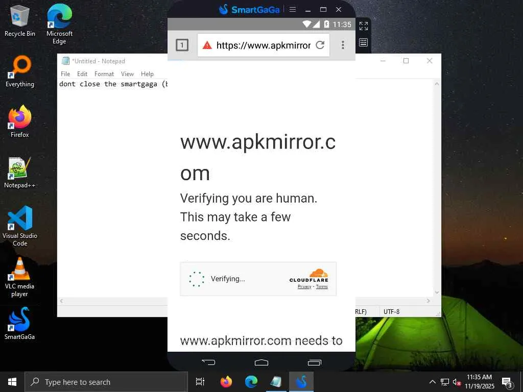Open Notepad Help menu
Viewport: 523px width, 392px height.
147,74
